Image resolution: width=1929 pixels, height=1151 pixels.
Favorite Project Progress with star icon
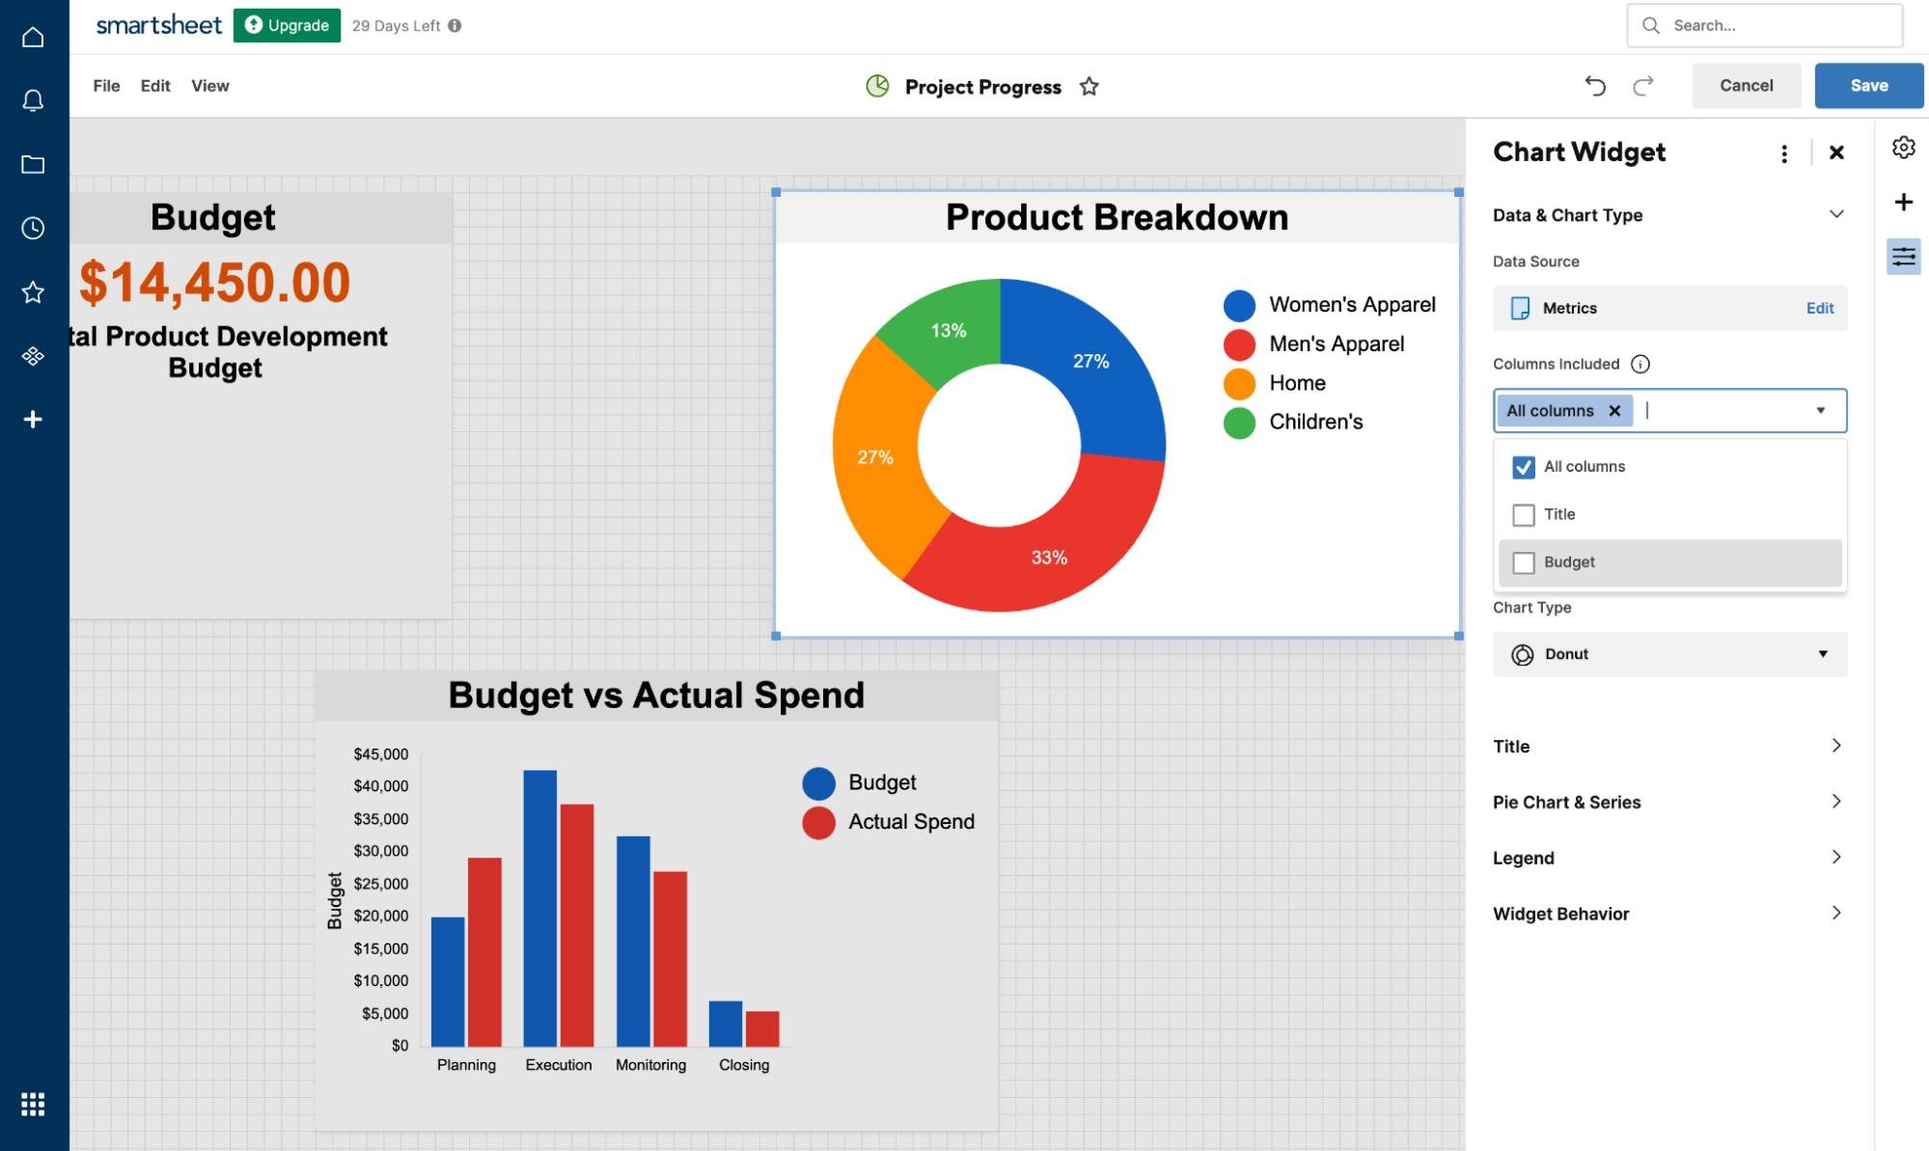pos(1089,87)
